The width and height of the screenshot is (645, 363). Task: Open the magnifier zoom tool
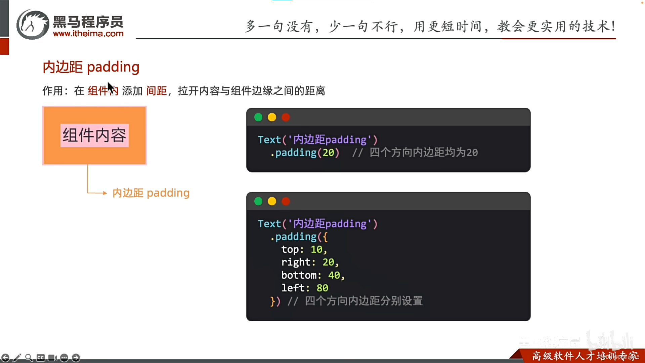pyautogui.click(x=29, y=358)
